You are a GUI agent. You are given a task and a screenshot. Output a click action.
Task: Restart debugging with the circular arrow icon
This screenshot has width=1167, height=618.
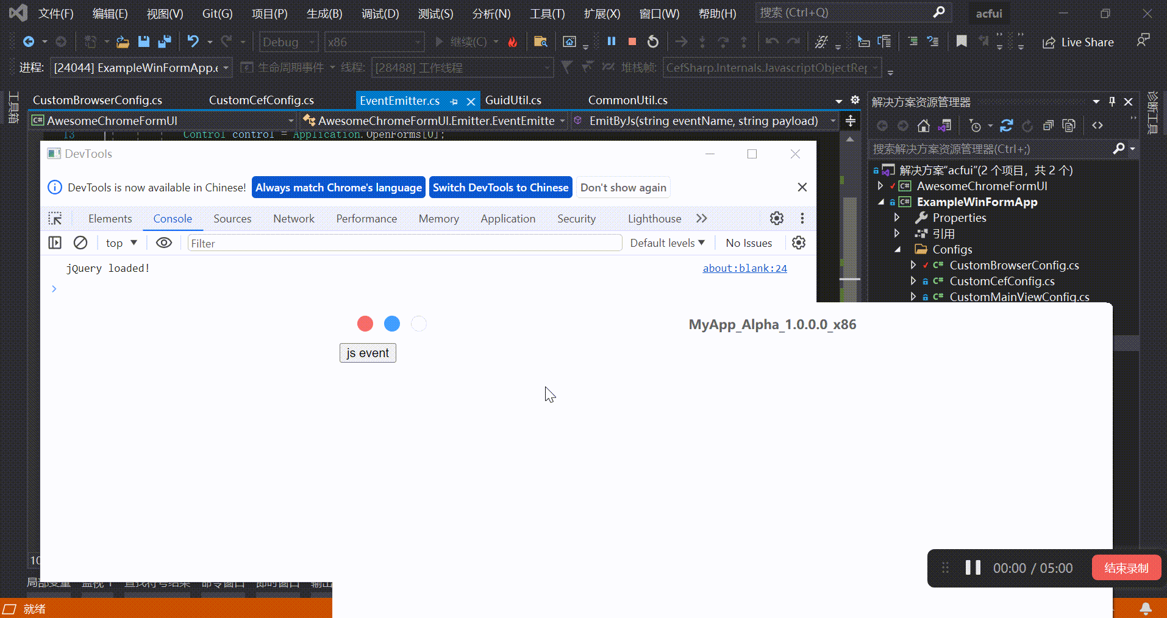(x=653, y=41)
